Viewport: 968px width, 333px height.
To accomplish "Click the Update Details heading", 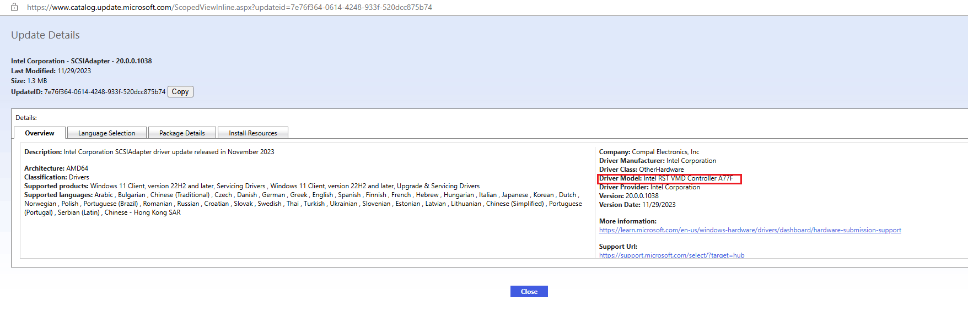I will point(45,35).
